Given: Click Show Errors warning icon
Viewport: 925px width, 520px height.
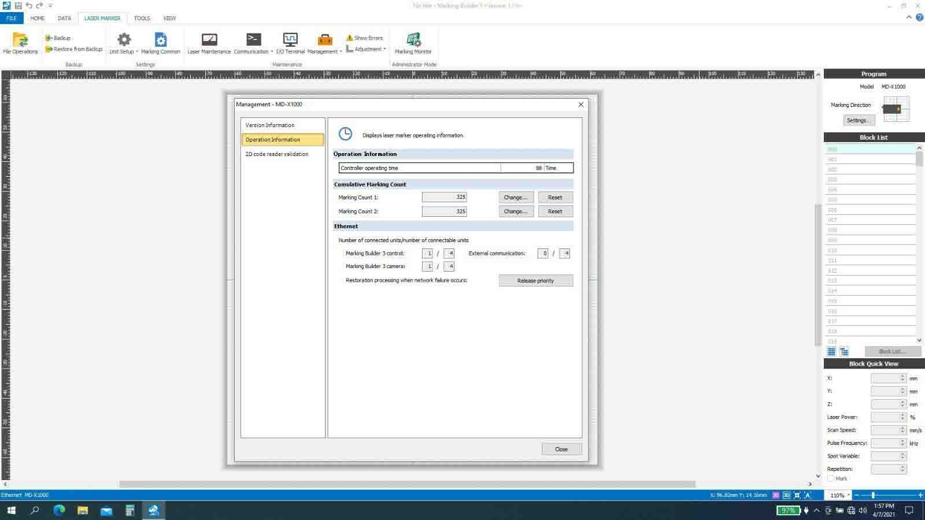Looking at the screenshot, I should pyautogui.click(x=349, y=38).
